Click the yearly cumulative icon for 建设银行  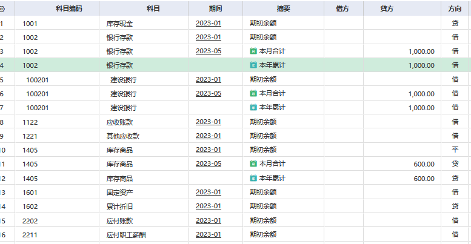click(253, 108)
